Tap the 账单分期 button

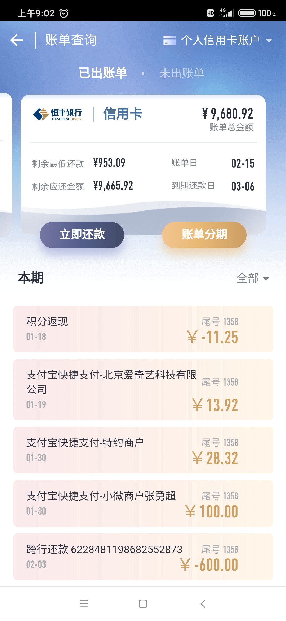click(204, 235)
